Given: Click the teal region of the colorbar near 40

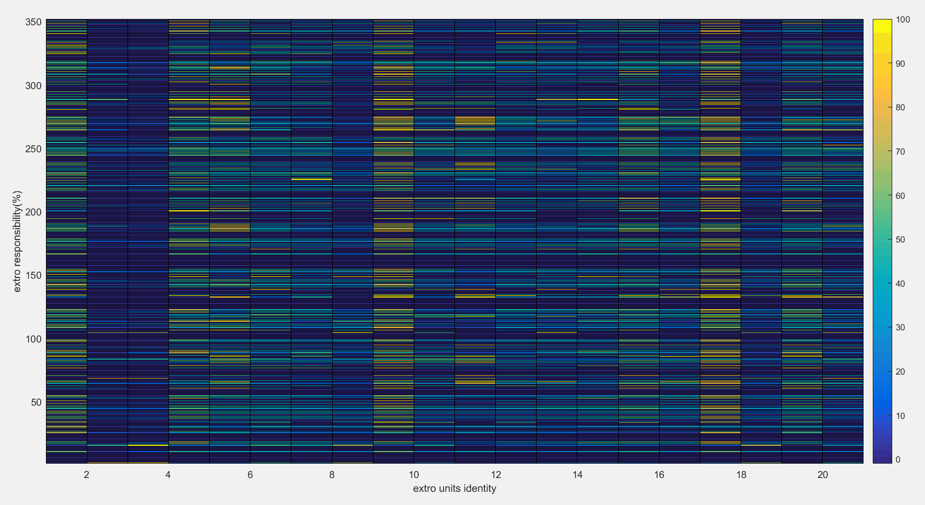Looking at the screenshot, I should coord(882,284).
